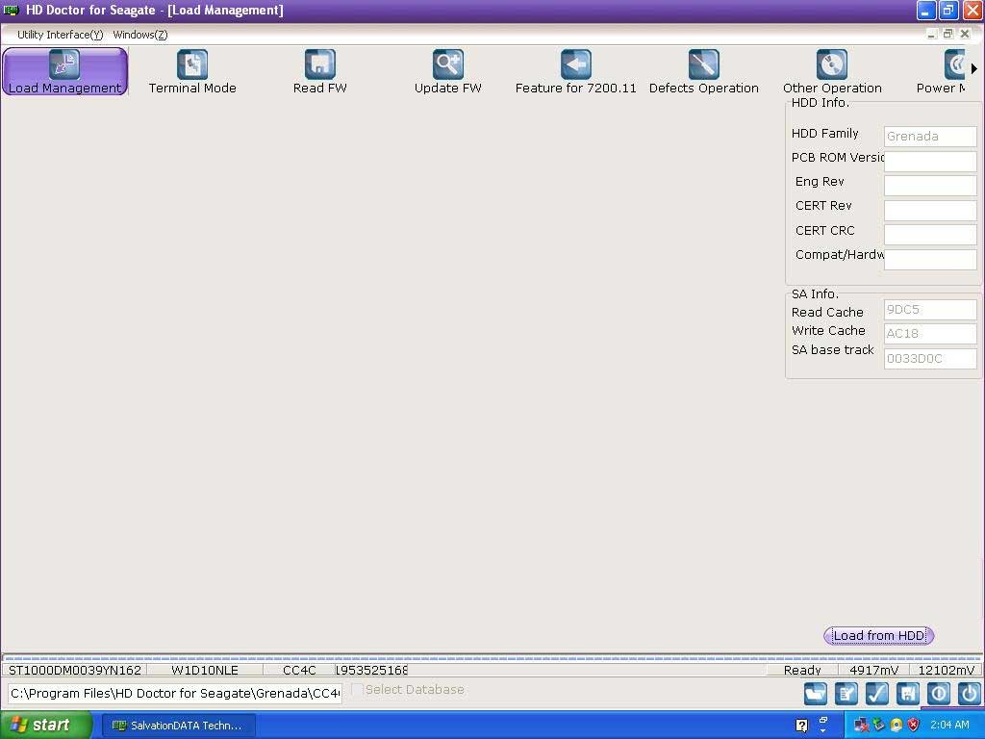985x739 pixels.
Task: Minimize the inner Load Management child window
Action: [931, 34]
